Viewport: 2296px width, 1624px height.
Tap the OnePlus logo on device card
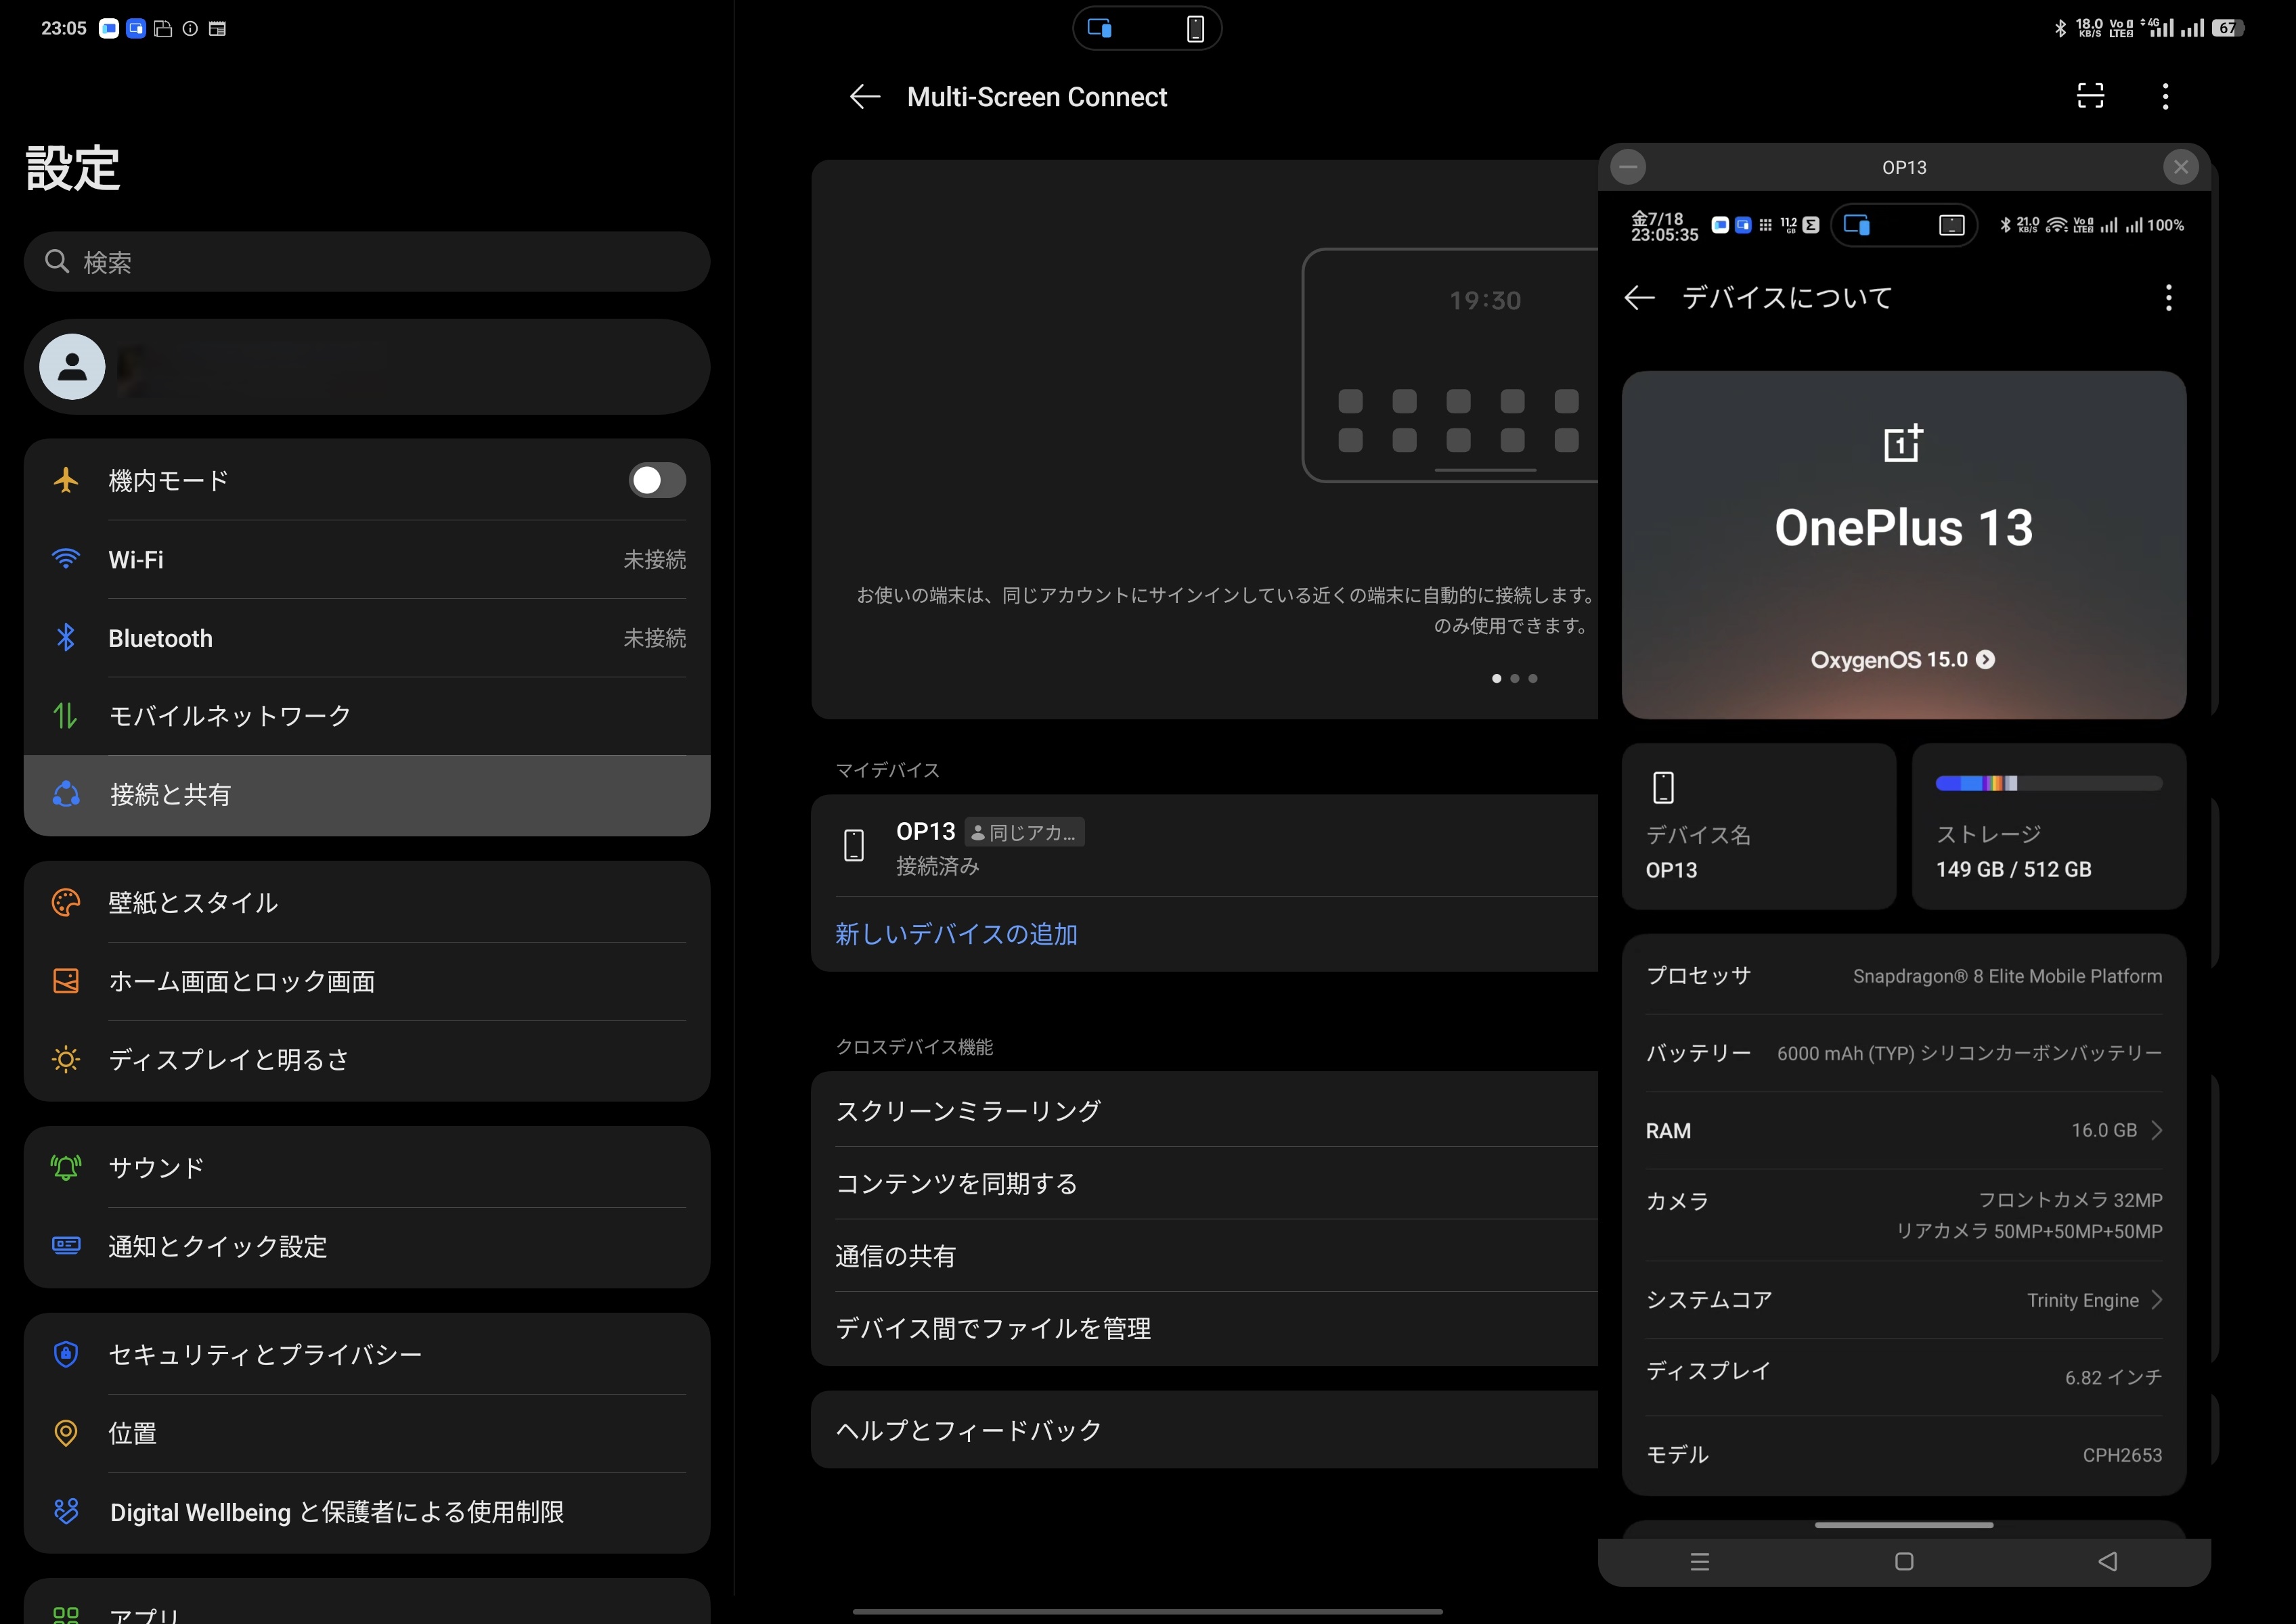click(1903, 443)
